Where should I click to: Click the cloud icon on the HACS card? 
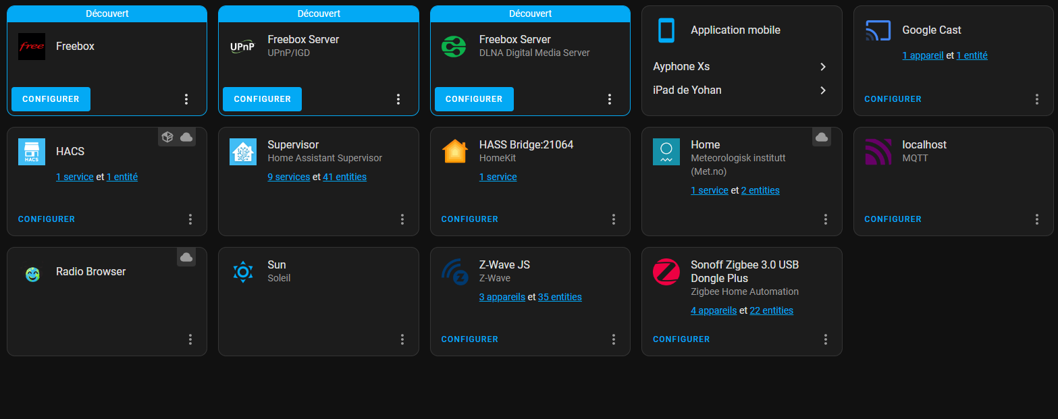(186, 137)
